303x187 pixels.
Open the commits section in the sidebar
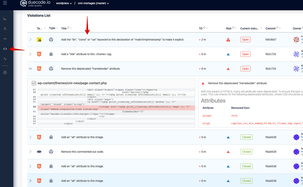[x=5, y=39]
